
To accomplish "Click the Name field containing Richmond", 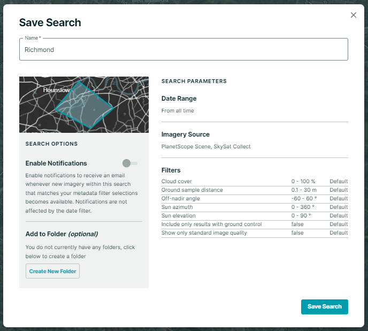I will [183, 49].
